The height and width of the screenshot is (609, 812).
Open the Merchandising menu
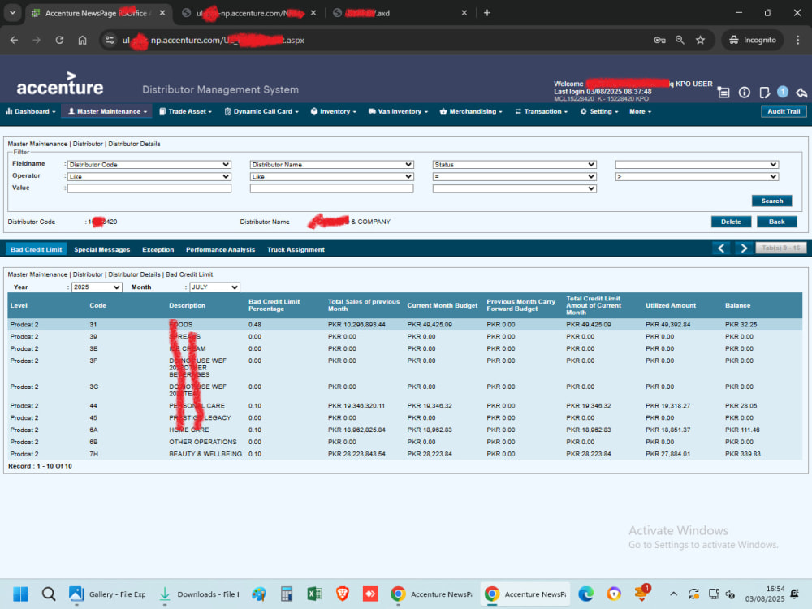pyautogui.click(x=471, y=111)
